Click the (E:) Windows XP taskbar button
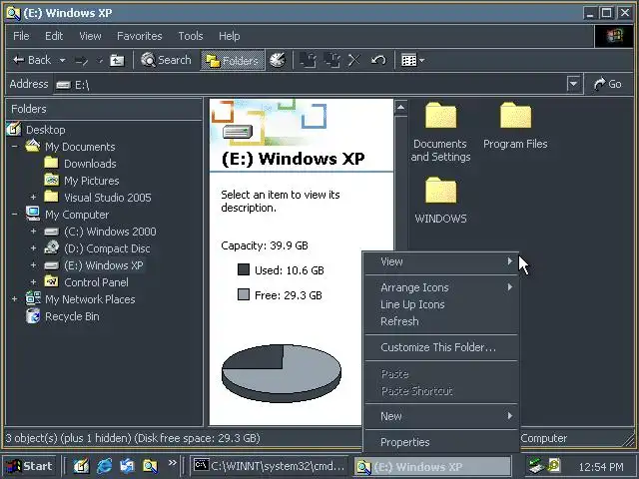639x479 pixels. tap(432, 466)
